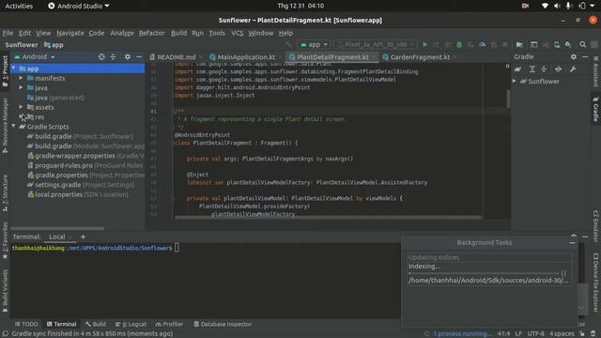Click the locate-file target icon in Project panel
Image resolution: width=601 pixels, height=338 pixels.
(101, 56)
